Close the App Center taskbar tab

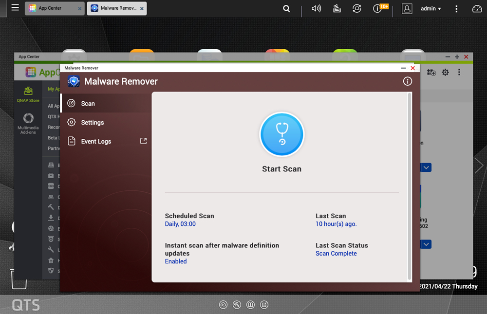pyautogui.click(x=80, y=9)
